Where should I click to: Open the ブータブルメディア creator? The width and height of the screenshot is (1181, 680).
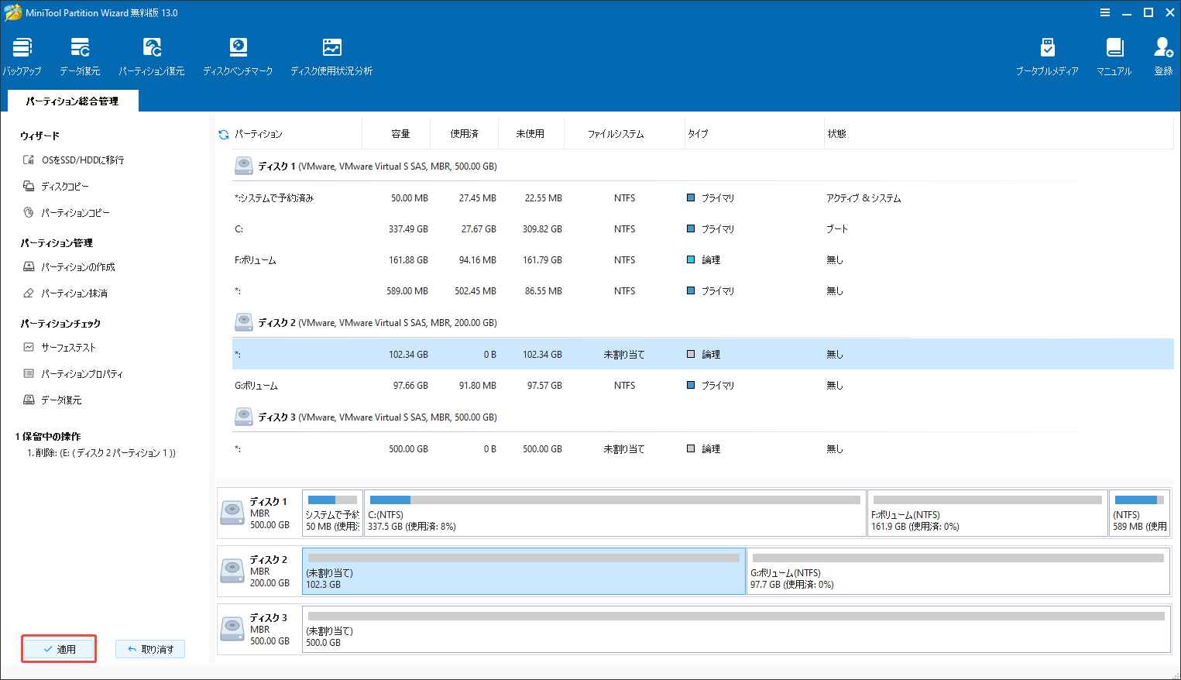pyautogui.click(x=1047, y=54)
